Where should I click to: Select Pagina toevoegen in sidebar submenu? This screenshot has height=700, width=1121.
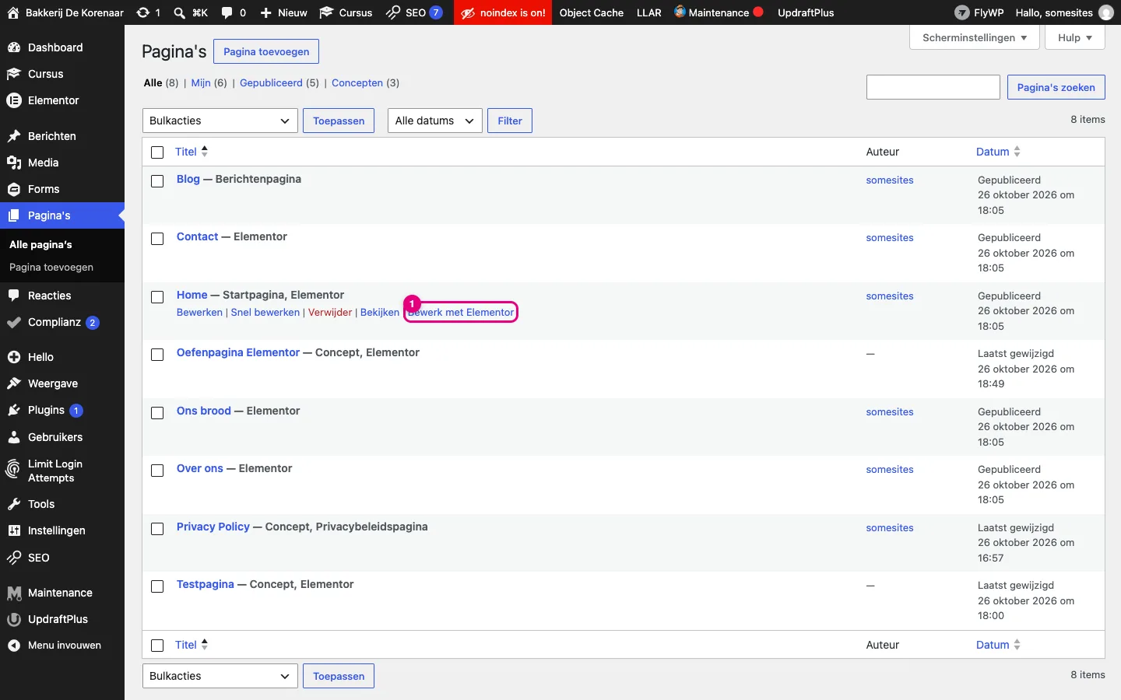coord(51,267)
